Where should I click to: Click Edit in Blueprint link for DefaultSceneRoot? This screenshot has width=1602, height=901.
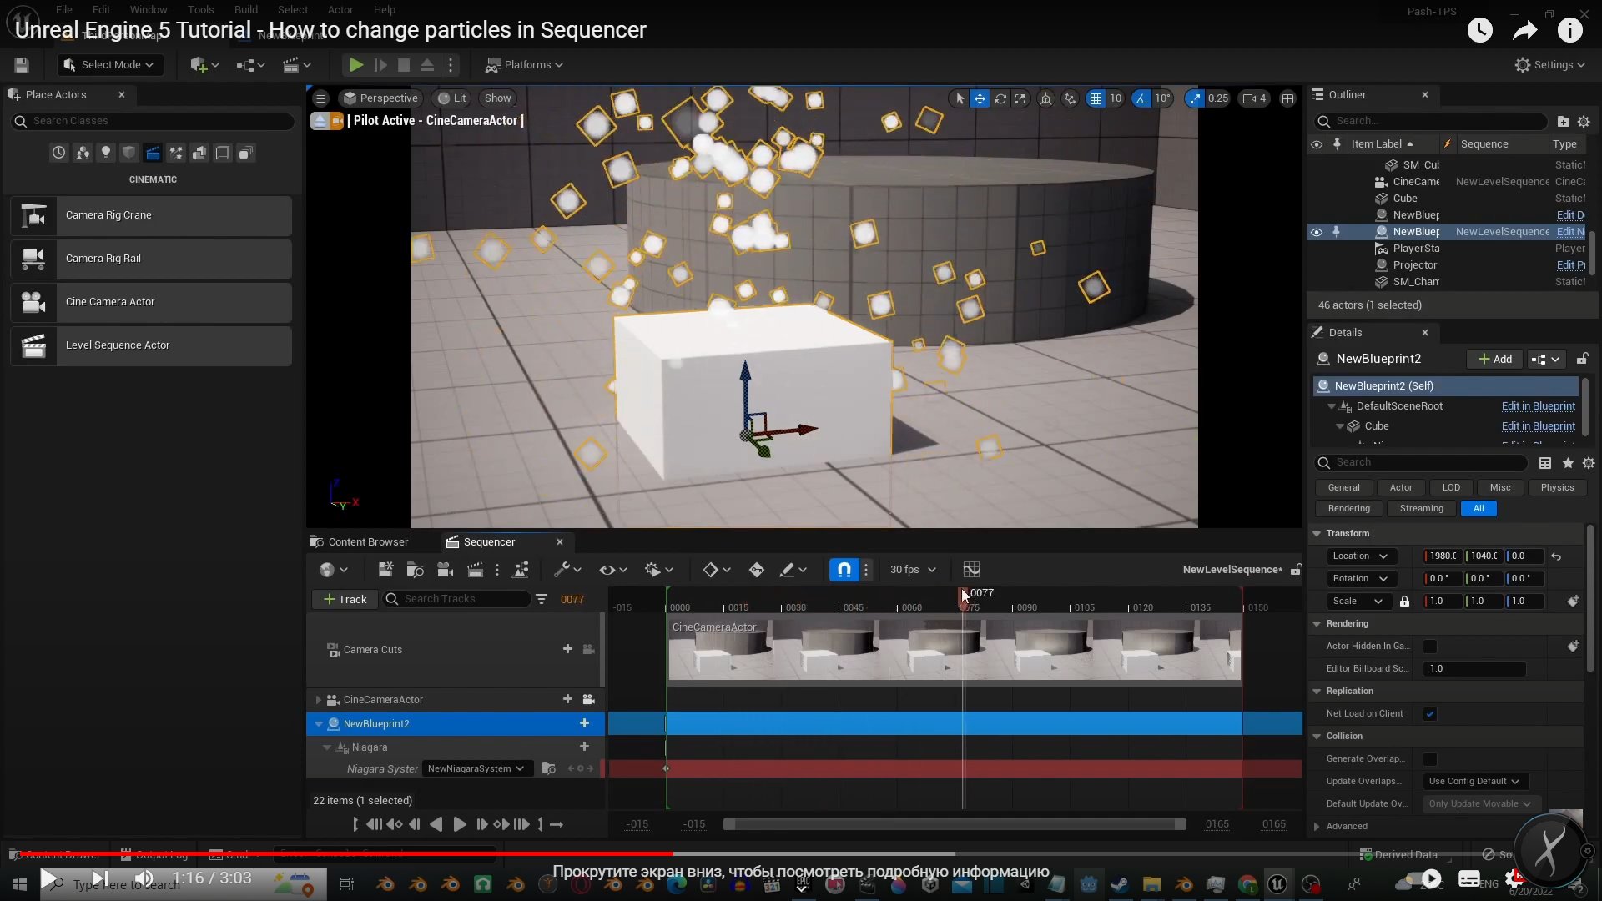coord(1538,406)
